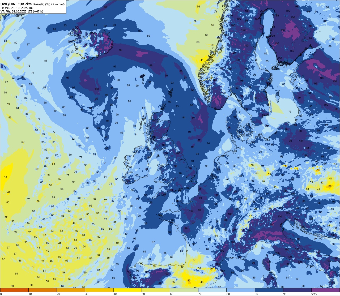Viewport: 340px width, 296px height.
Task: Select the orange 10–20 legend swatch
Action: point(42,290)
